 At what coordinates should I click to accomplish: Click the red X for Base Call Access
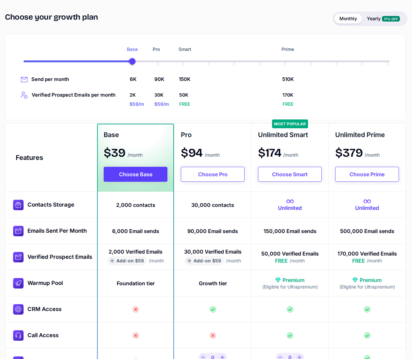coord(136,336)
